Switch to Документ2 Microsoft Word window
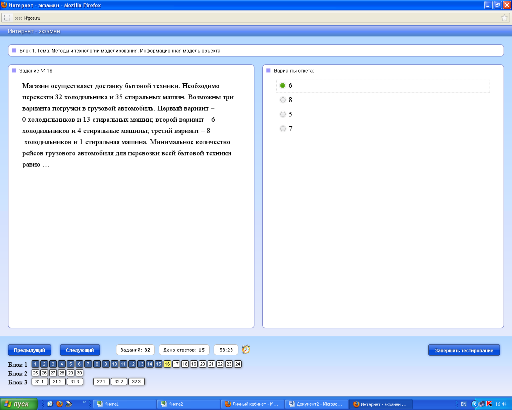Viewport: 512px width, 410px height. (316, 404)
